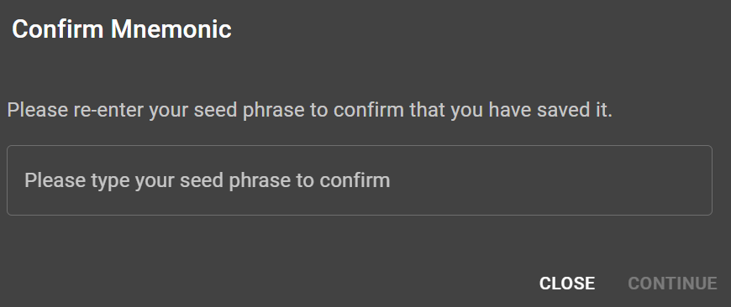Click the 'Please re-enter your seed phrase' instruction text
Image resolution: width=731 pixels, height=307 pixels.
point(309,111)
